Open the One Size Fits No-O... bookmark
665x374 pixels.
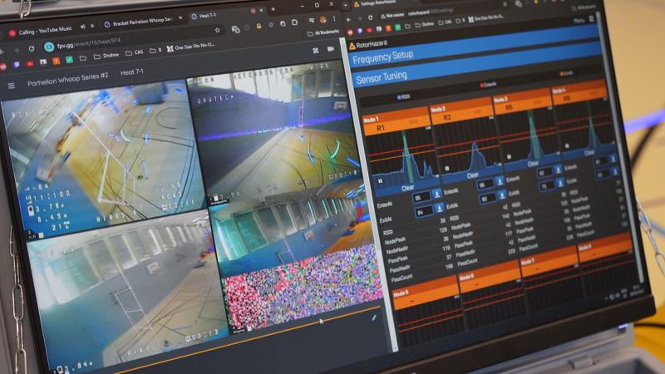[190, 47]
